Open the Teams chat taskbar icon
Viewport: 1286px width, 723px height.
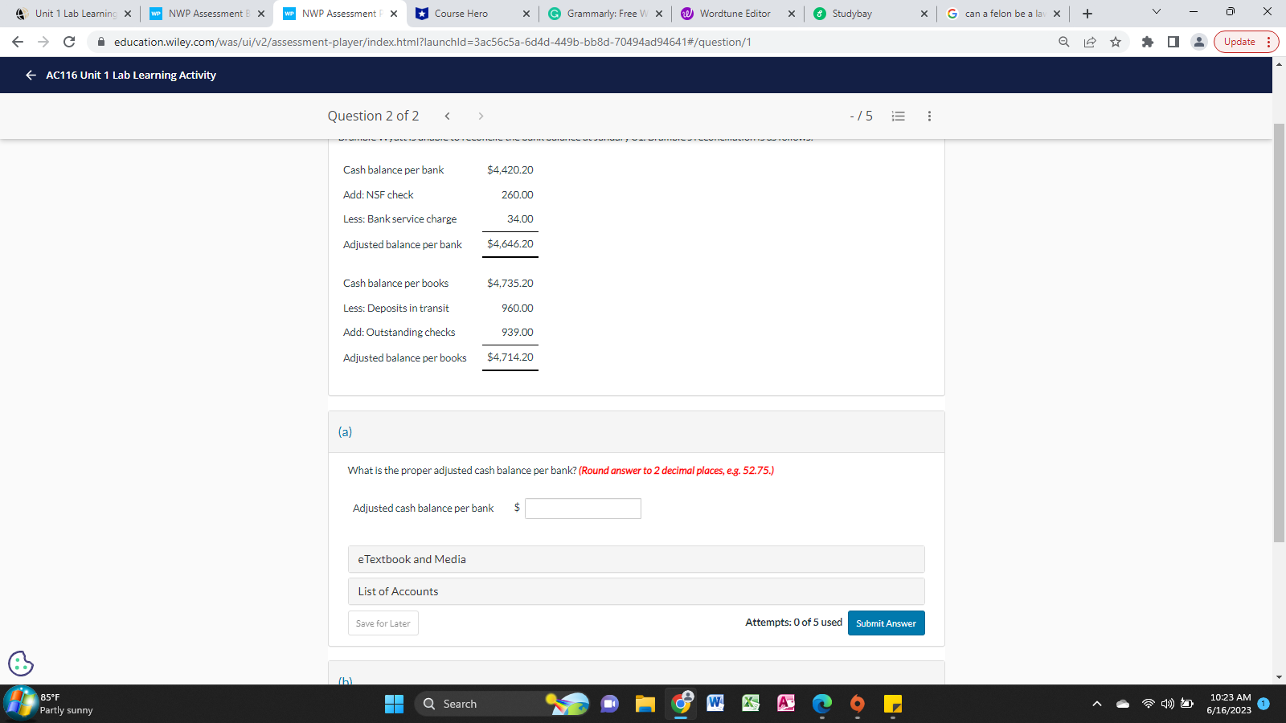pos(610,704)
